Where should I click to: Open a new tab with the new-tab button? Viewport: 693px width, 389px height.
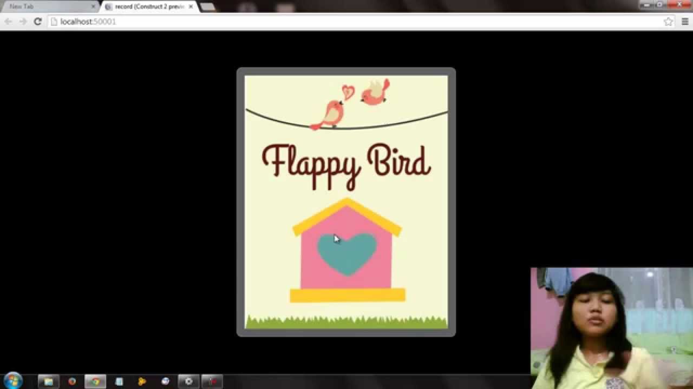tap(207, 6)
